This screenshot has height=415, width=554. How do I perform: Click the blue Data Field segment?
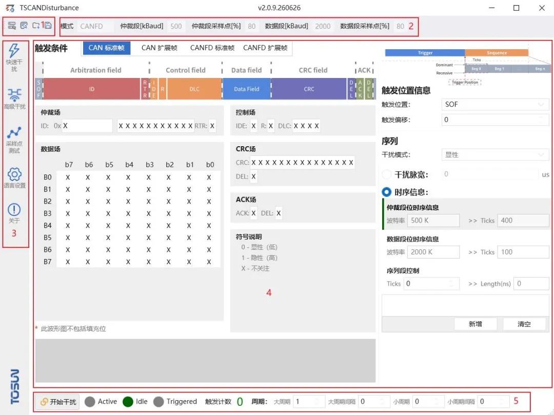pyautogui.click(x=247, y=89)
